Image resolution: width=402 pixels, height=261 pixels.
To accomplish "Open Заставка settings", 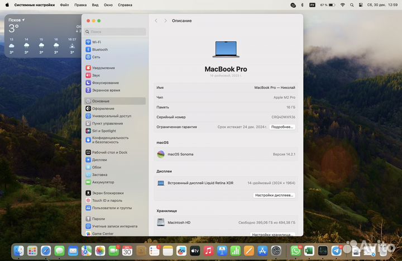I will pos(115,174).
